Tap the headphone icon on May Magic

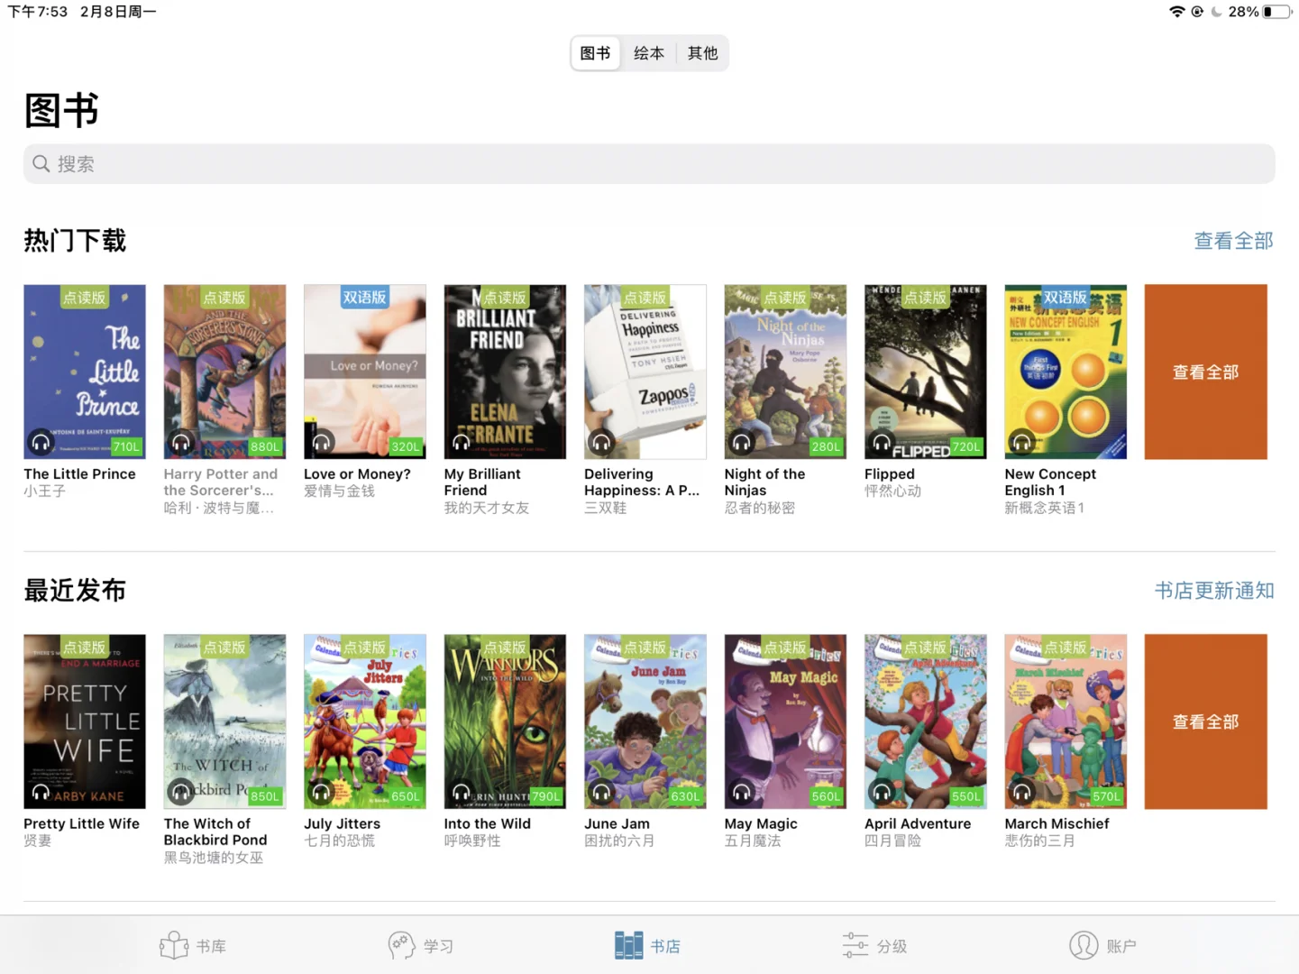[x=742, y=792]
